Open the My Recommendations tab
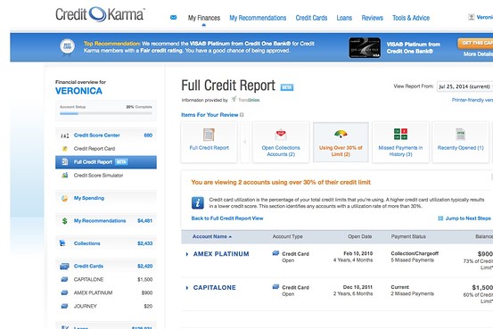The height and width of the screenshot is (329, 493). tap(258, 18)
